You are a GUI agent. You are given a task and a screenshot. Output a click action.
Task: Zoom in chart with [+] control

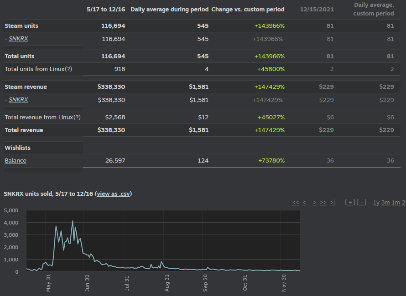(350, 202)
